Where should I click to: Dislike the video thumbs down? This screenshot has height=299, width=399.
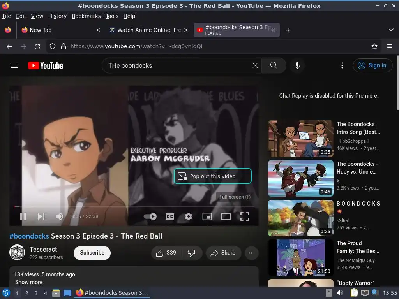pos(192,253)
